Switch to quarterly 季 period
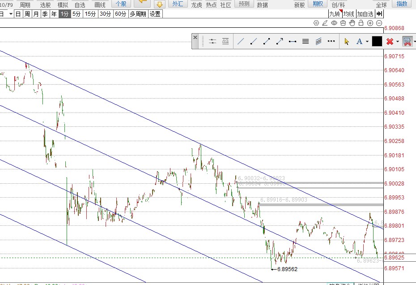The width and height of the screenshot is (416, 285). 45,14
